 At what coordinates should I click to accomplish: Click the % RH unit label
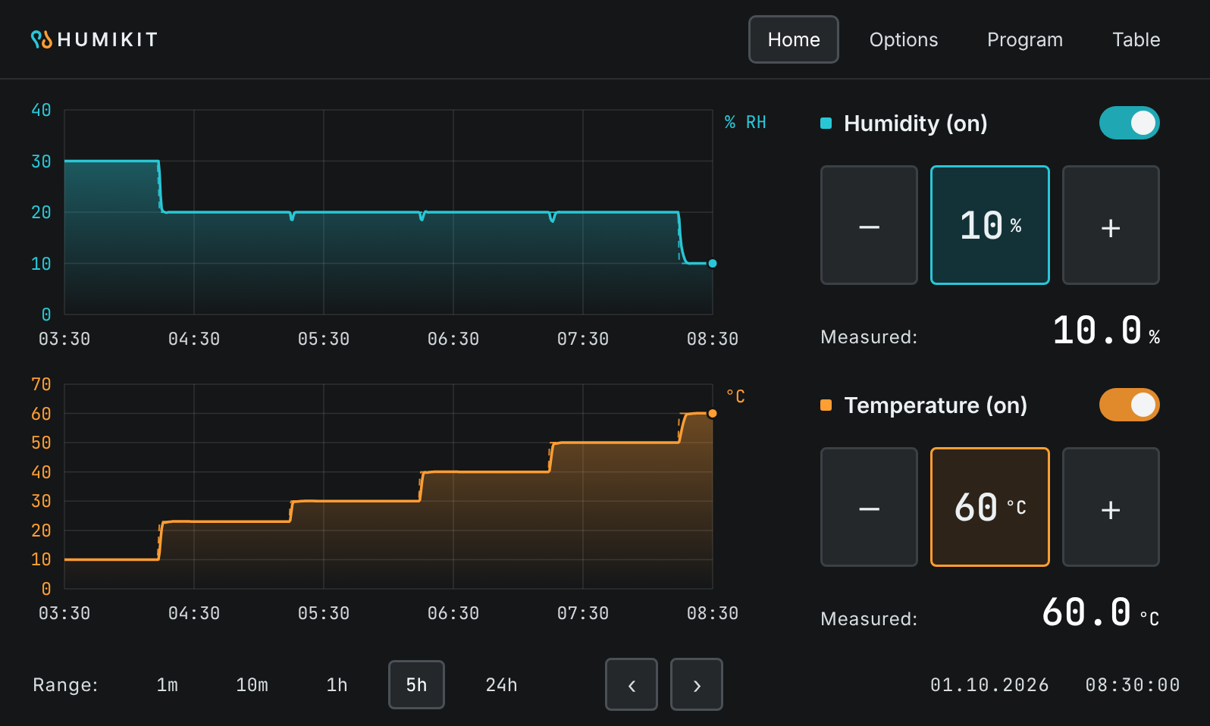tap(745, 122)
